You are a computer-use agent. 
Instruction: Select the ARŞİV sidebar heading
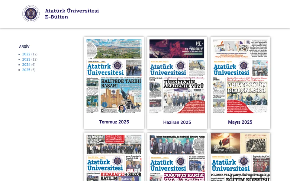(x=24, y=46)
